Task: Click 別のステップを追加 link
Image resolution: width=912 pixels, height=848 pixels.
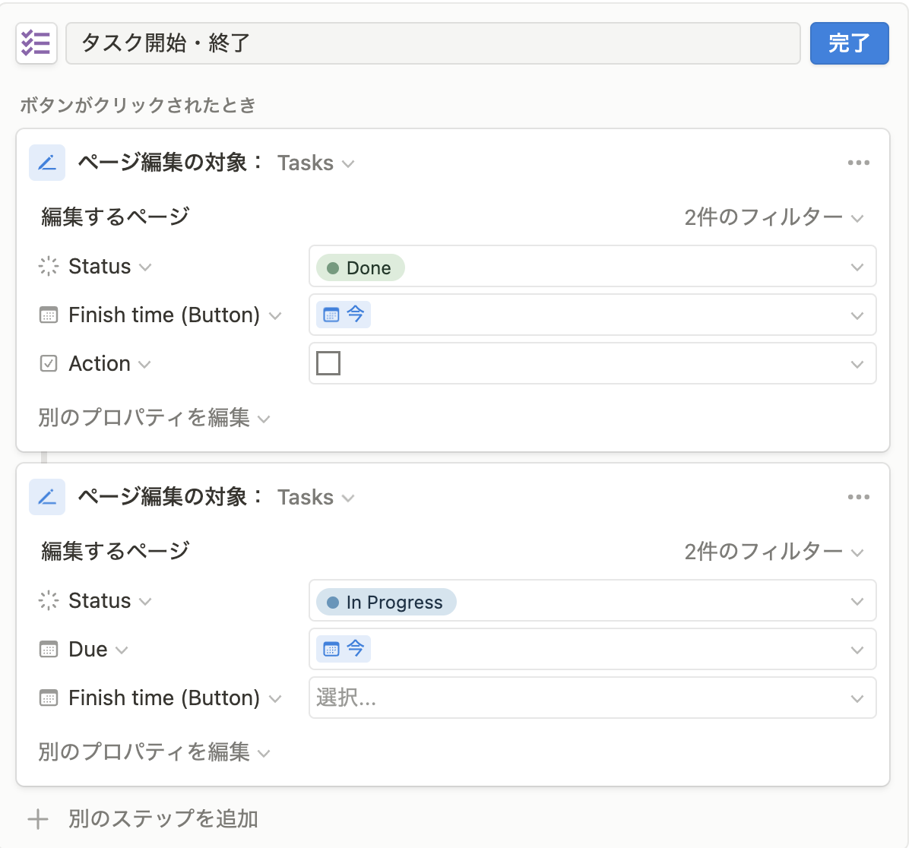Action: coord(163,819)
